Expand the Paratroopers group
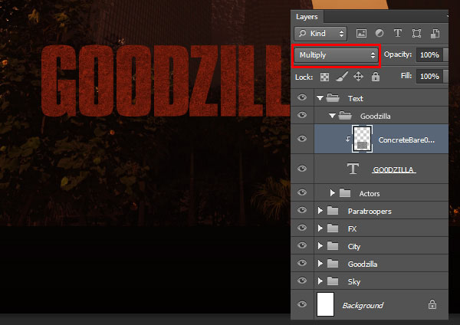This screenshot has height=325, width=460. [320, 211]
